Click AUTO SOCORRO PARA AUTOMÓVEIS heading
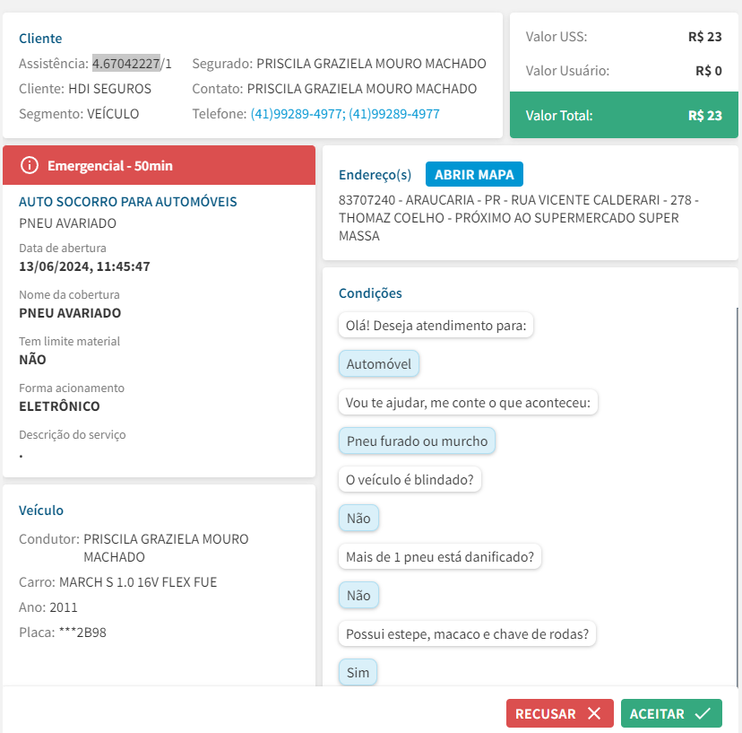Image resolution: width=742 pixels, height=733 pixels. [128, 202]
